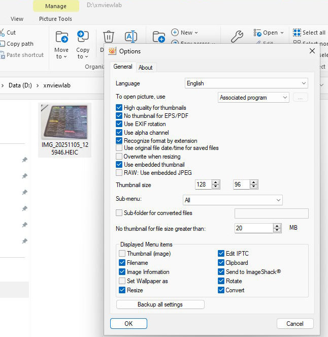Click the Select all icon

click(298, 33)
